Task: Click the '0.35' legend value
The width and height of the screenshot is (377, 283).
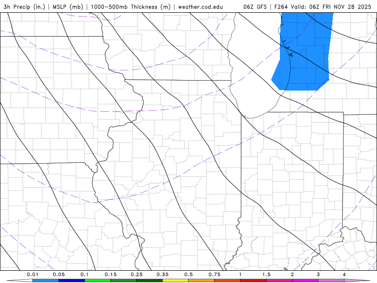Action: (163, 275)
